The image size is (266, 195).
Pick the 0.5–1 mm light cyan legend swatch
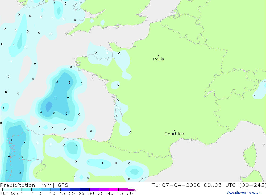(x=17, y=190)
